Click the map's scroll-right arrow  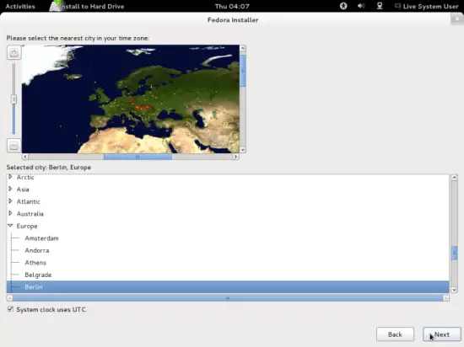[x=235, y=157]
